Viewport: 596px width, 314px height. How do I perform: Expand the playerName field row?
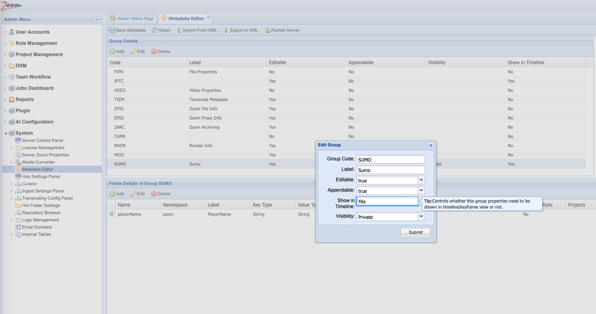[111, 214]
